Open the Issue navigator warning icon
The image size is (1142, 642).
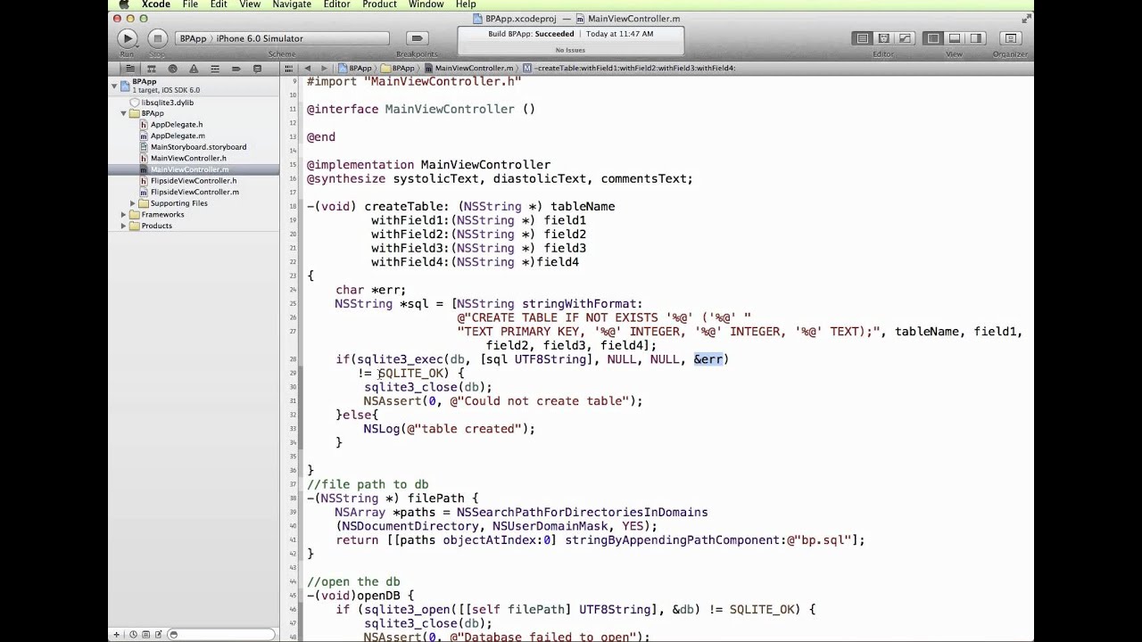click(x=194, y=69)
